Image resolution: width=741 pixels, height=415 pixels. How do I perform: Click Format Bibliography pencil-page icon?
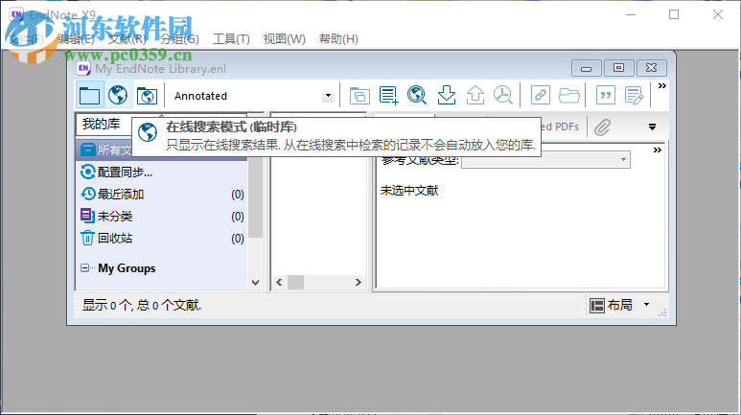pos(634,96)
